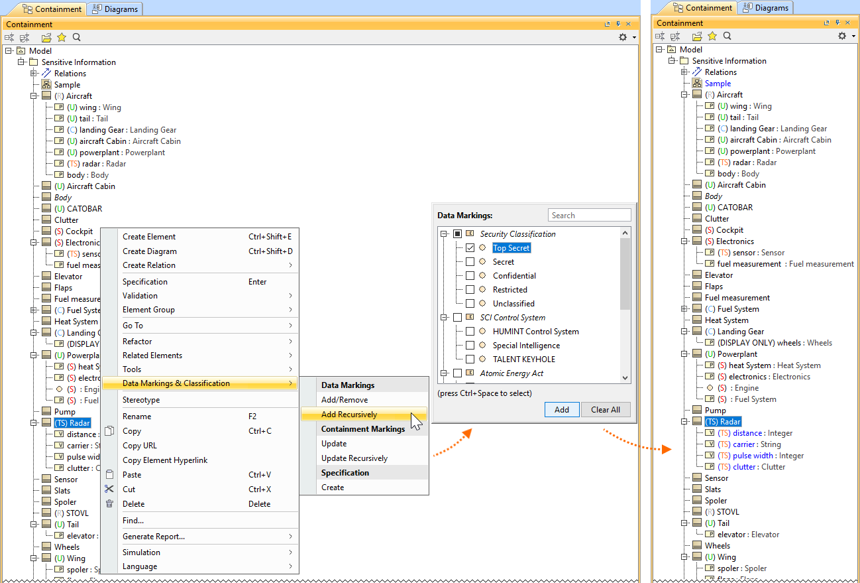
Task: Click the Data Markings list scrollbar down arrow
Action: tap(625, 378)
